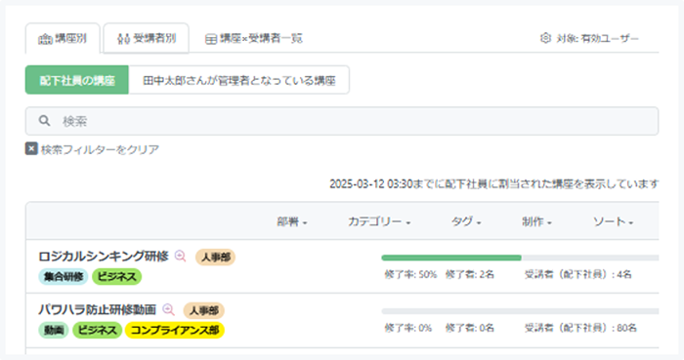Screen dimensions: 684x360
Task: Open the ロジカルシンキング研修 course
Action: (104, 257)
